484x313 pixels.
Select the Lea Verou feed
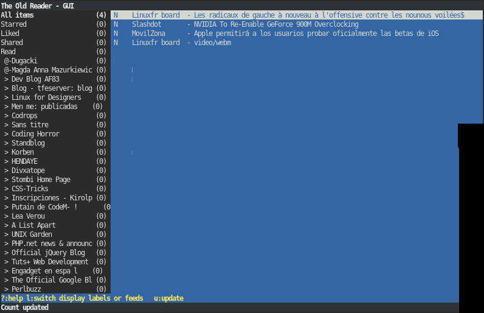(55, 216)
